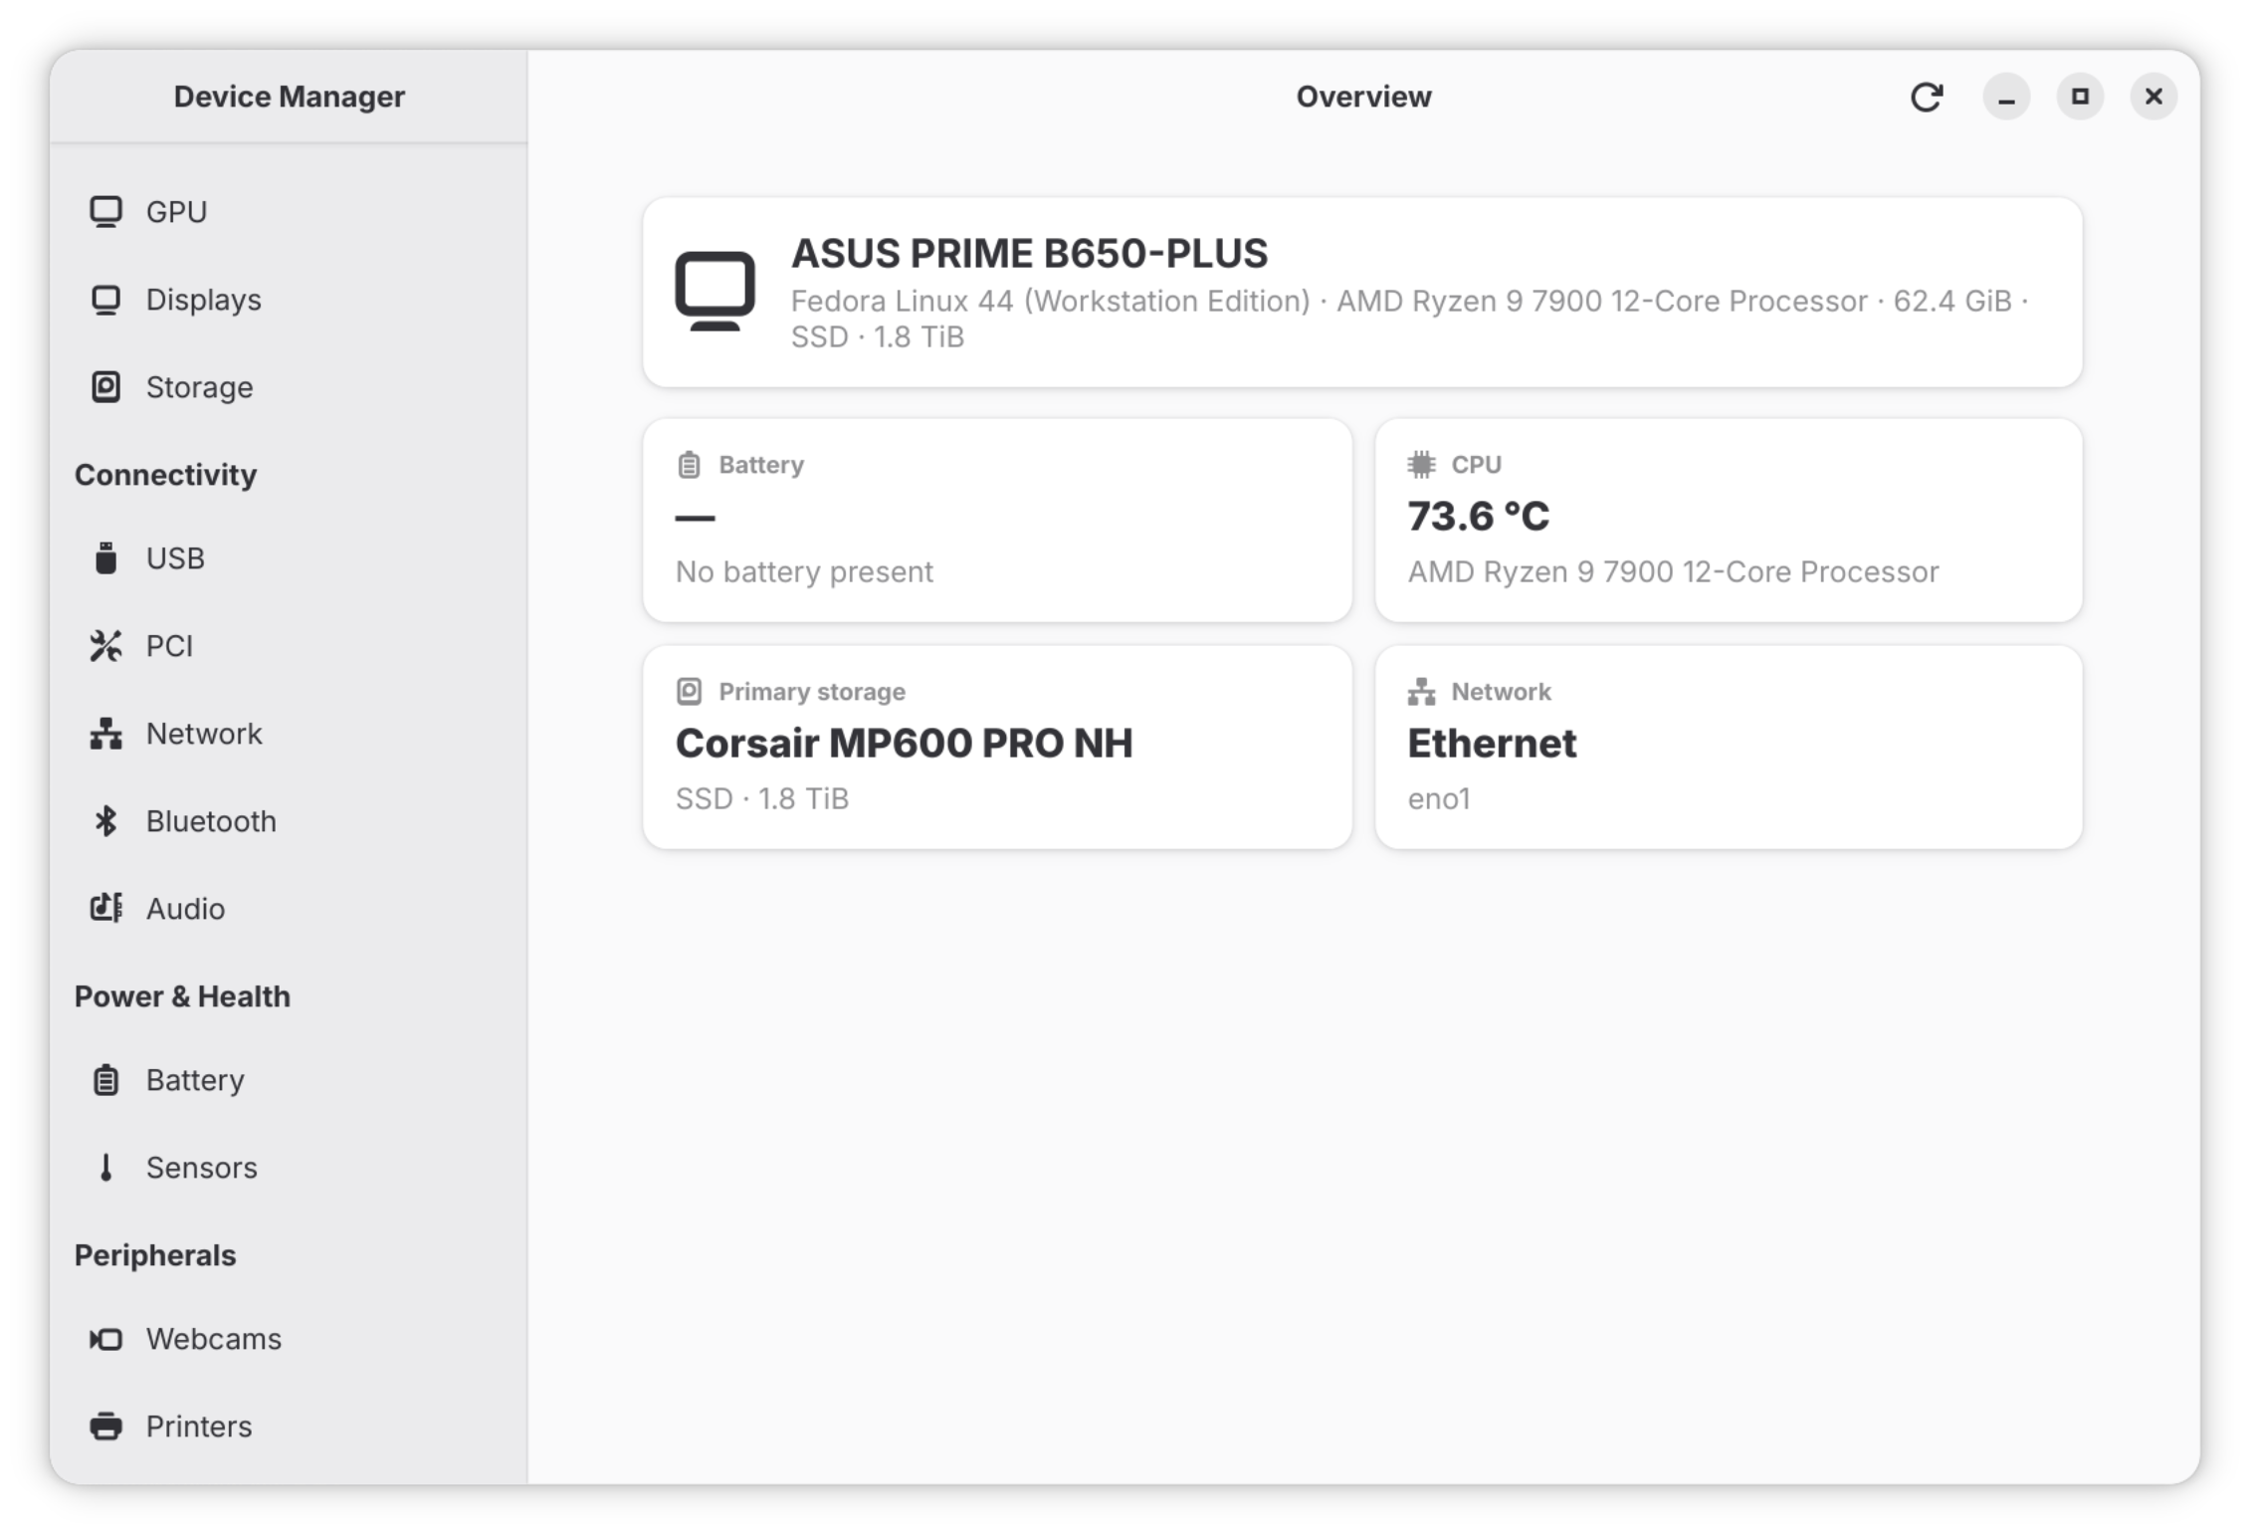This screenshot has height=1533, width=2249.
Task: Select Printers in the sidebar
Action: pos(289,1426)
